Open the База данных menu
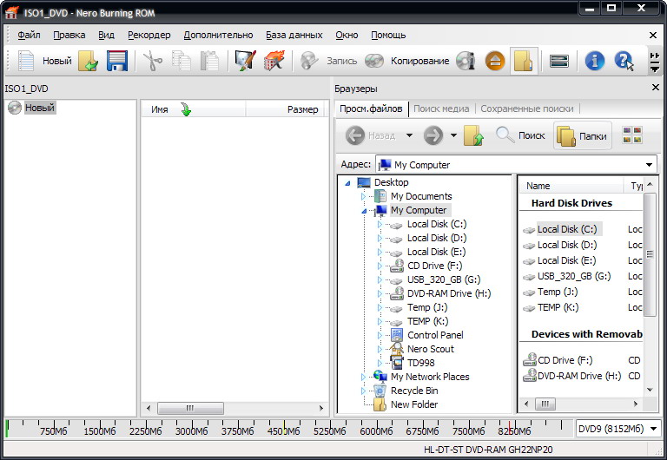This screenshot has height=460, width=667. (294, 35)
